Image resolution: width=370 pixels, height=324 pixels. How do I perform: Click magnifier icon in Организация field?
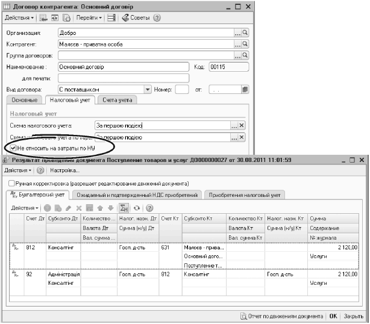pos(245,33)
